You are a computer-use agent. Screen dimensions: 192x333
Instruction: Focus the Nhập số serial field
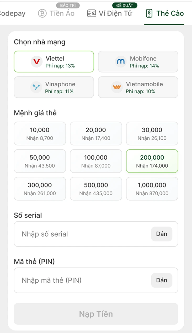point(96,234)
